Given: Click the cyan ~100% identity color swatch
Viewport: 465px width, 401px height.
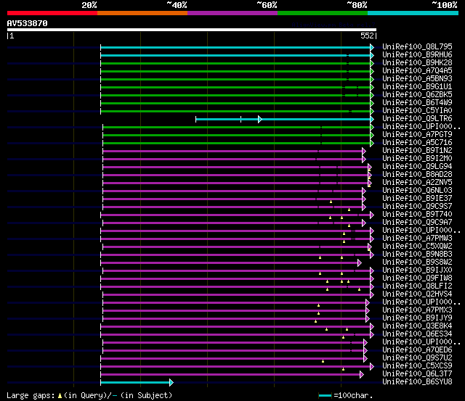Looking at the screenshot, I should [413, 13].
